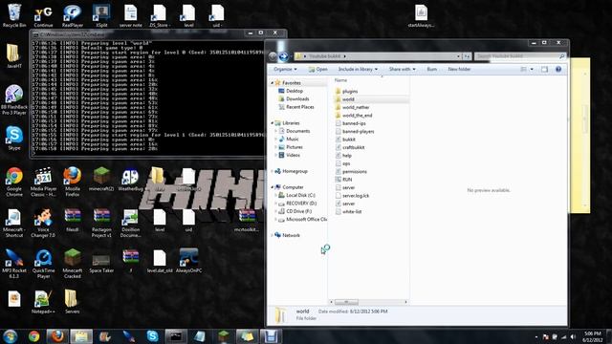Select level.dat_old file on desktop

[160, 261]
